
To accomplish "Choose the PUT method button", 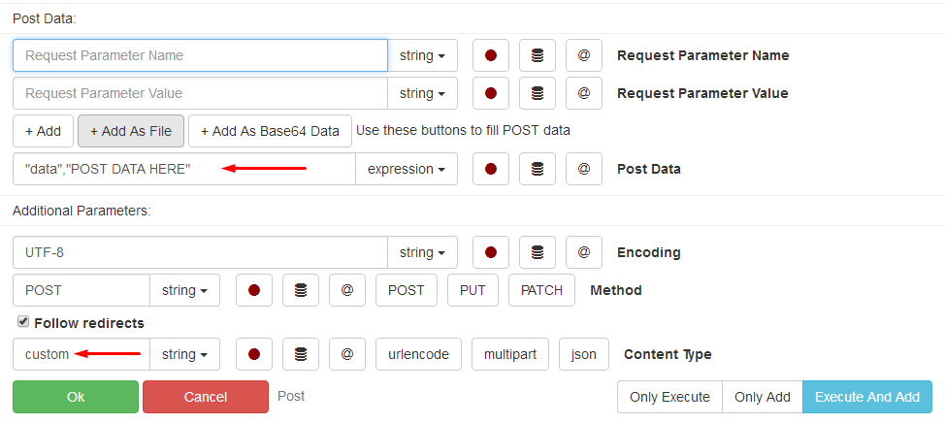I will (473, 290).
